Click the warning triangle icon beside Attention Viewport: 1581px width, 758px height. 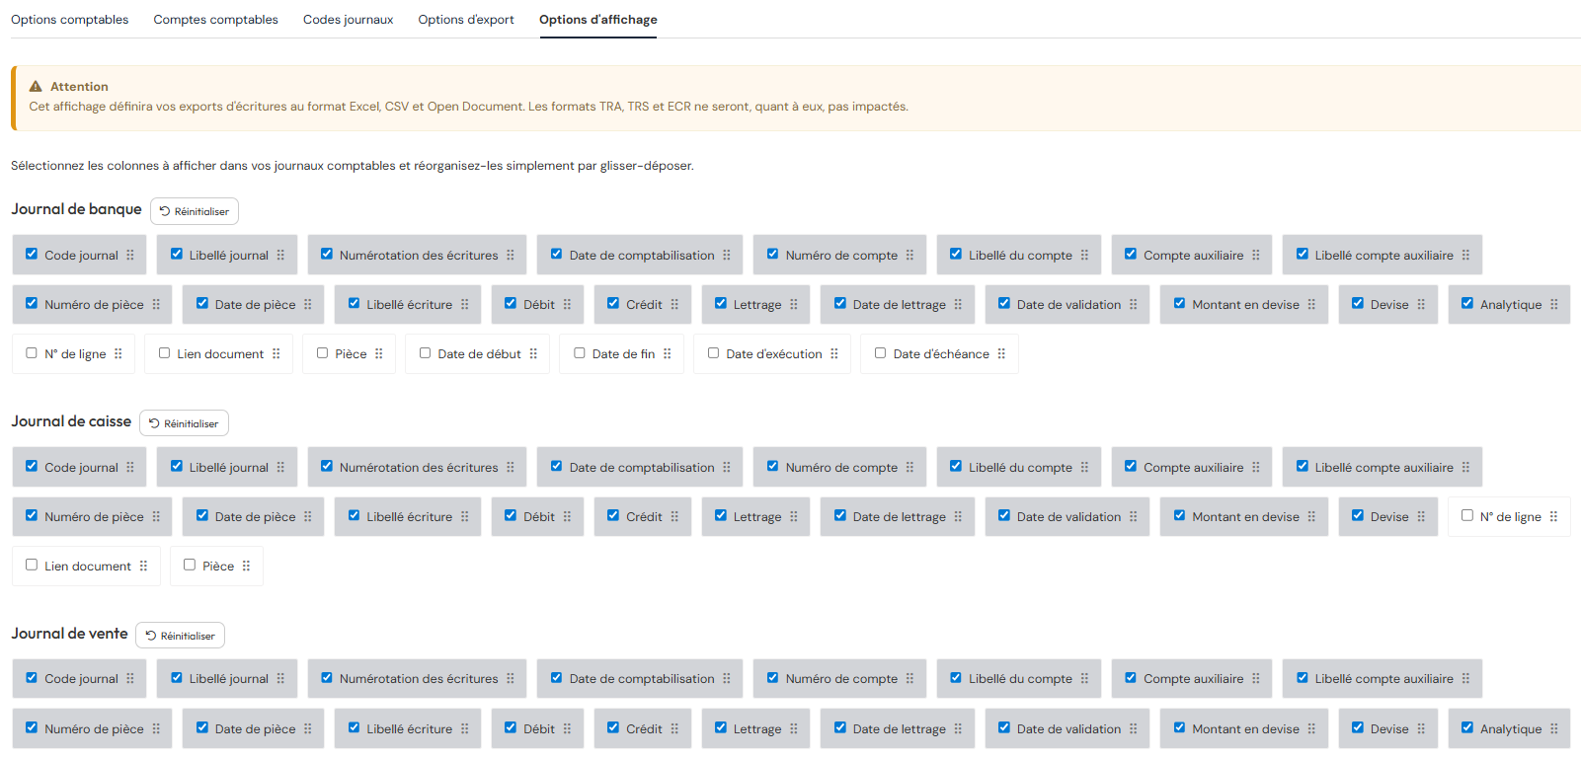(36, 87)
